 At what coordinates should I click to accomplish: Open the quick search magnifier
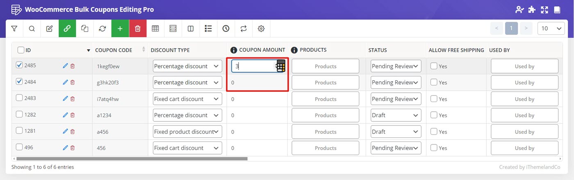pyautogui.click(x=32, y=29)
